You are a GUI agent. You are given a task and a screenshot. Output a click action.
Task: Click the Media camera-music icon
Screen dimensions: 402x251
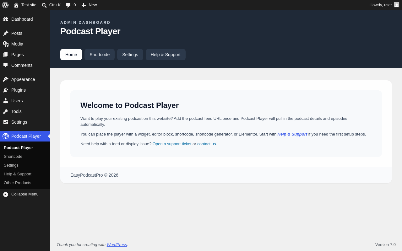(x=6, y=44)
